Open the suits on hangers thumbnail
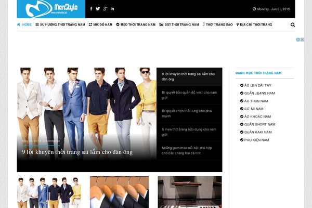The height and width of the screenshot is (208, 312). pos(119,192)
